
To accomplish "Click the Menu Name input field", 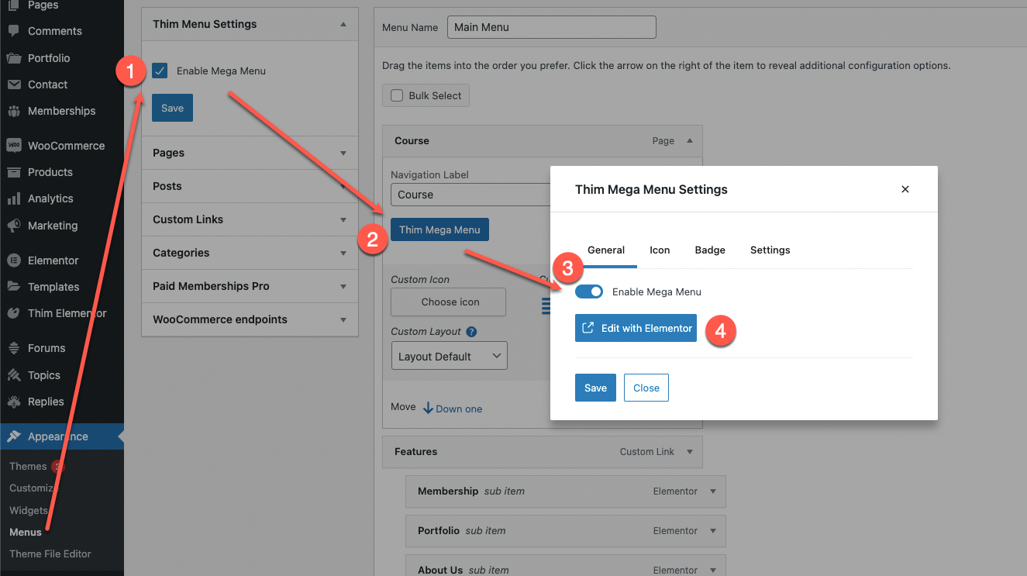I will (552, 27).
